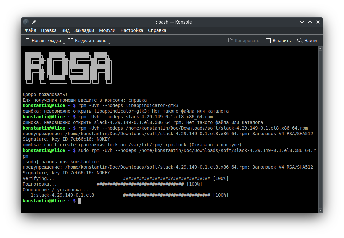Open search with the Найти button
Viewport: 344px width, 238px height.
pyautogui.click(x=307, y=41)
